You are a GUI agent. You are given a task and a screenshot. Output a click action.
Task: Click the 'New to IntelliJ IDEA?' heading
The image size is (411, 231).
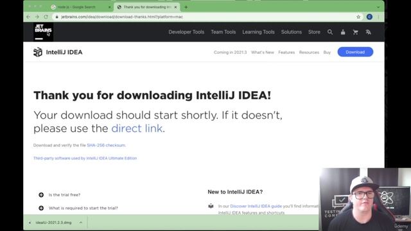[x=235, y=192]
